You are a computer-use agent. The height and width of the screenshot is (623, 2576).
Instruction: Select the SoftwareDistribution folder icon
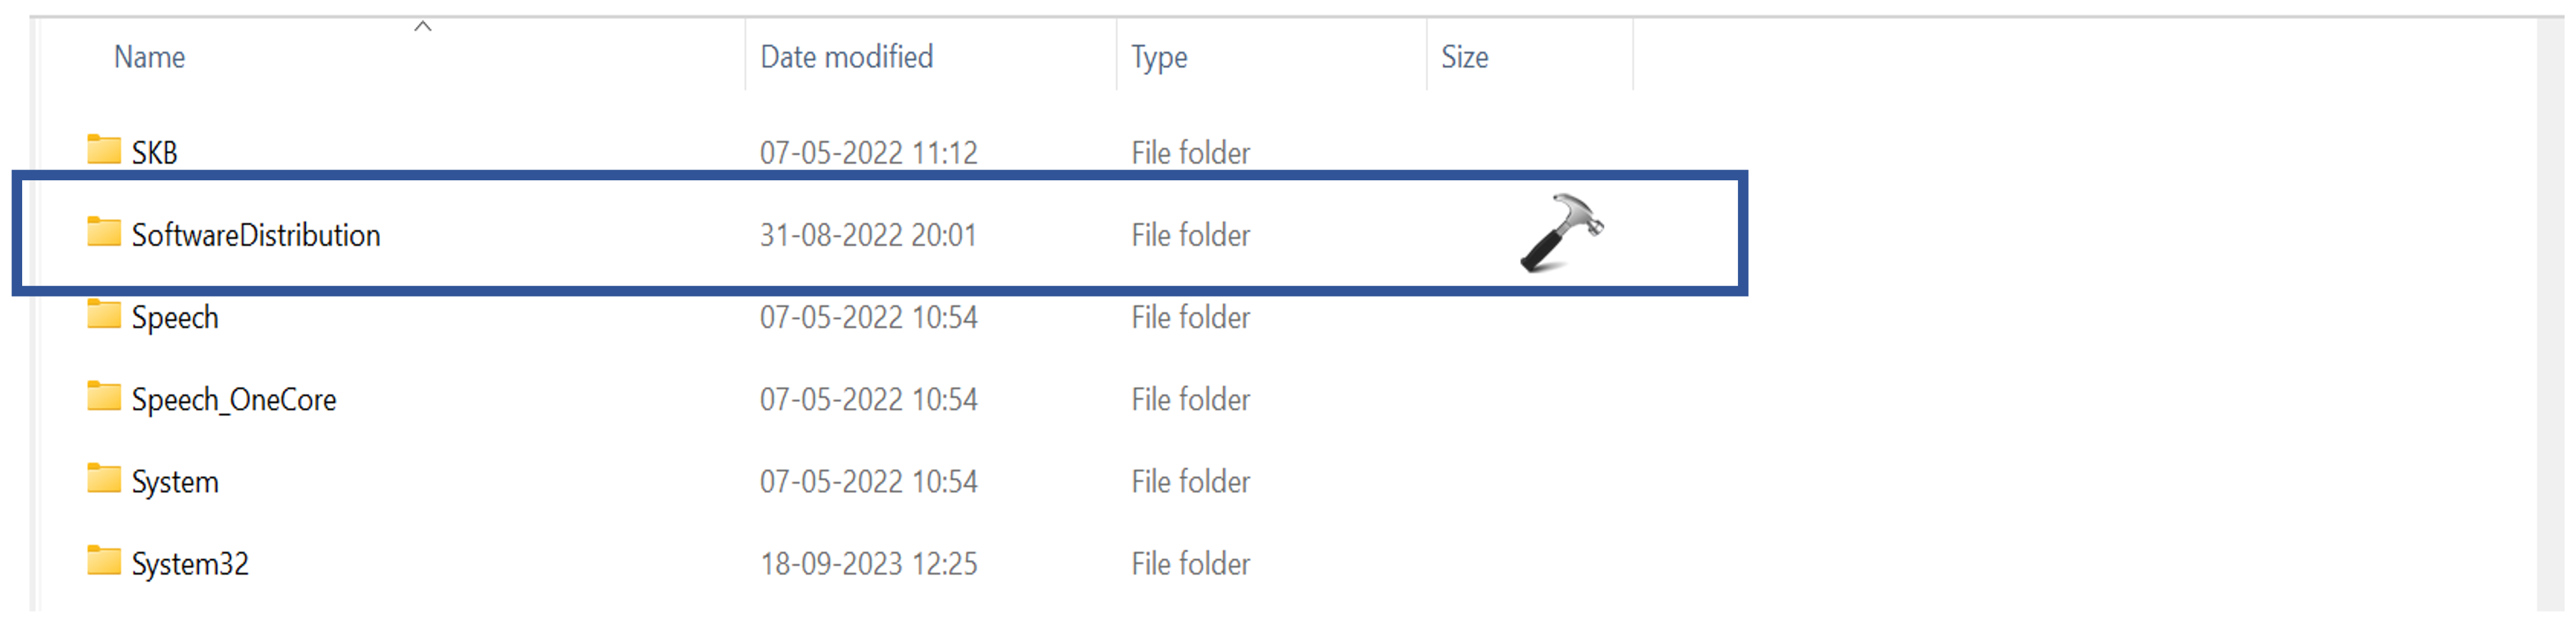pyautogui.click(x=103, y=232)
